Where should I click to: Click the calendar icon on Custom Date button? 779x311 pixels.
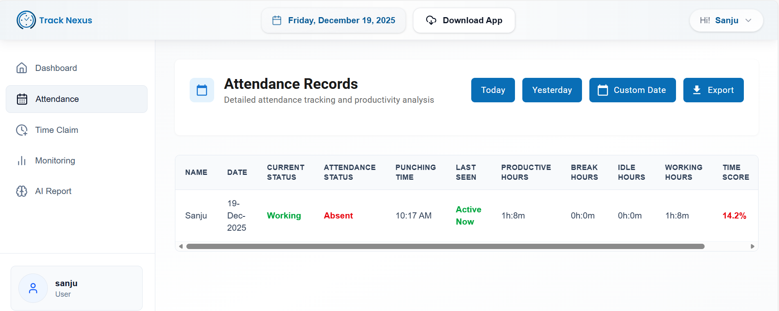coord(603,90)
